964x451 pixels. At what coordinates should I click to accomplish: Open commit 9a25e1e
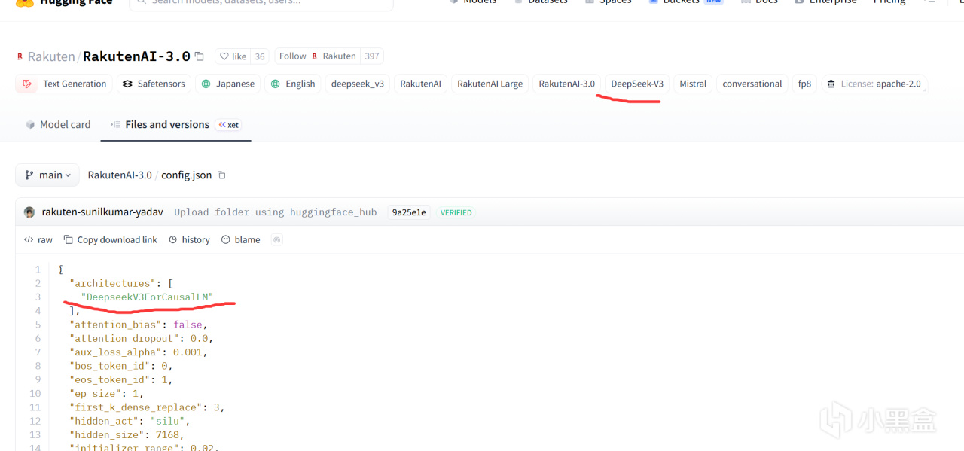click(409, 212)
